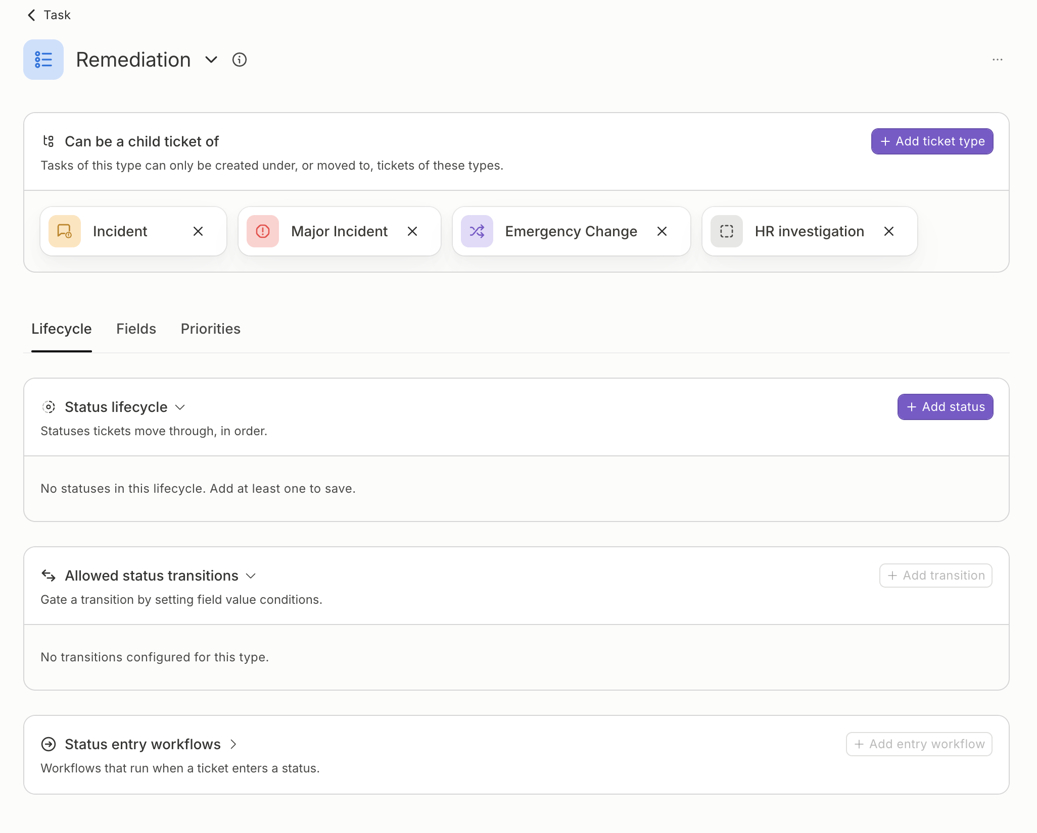Click the Add entry workflow button

919,744
